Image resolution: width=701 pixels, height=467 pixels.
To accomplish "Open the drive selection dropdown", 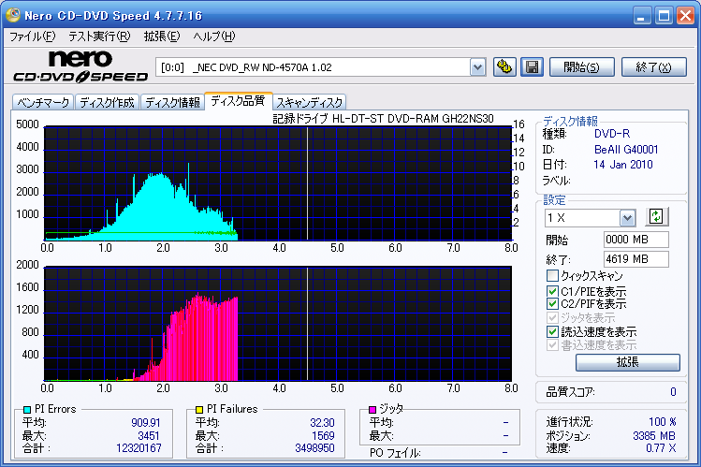I will 477,67.
